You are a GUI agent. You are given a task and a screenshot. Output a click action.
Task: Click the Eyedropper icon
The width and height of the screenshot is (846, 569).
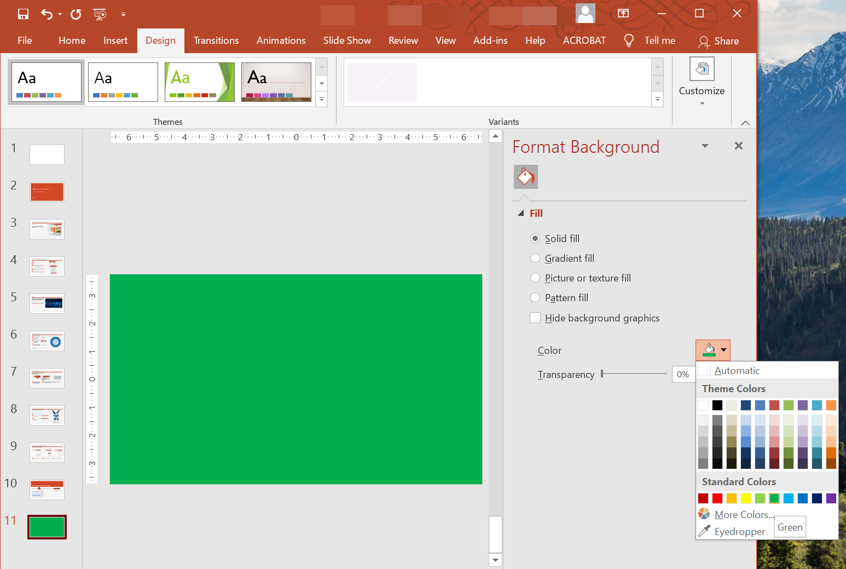pyautogui.click(x=704, y=531)
